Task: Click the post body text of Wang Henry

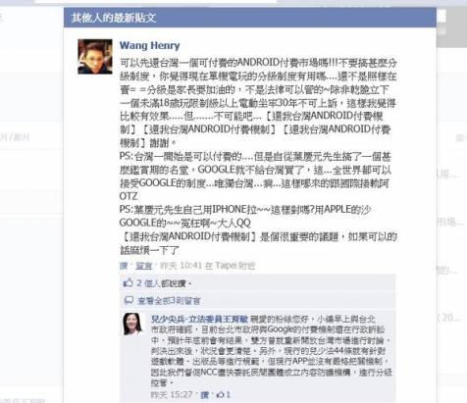Action: tap(258, 156)
